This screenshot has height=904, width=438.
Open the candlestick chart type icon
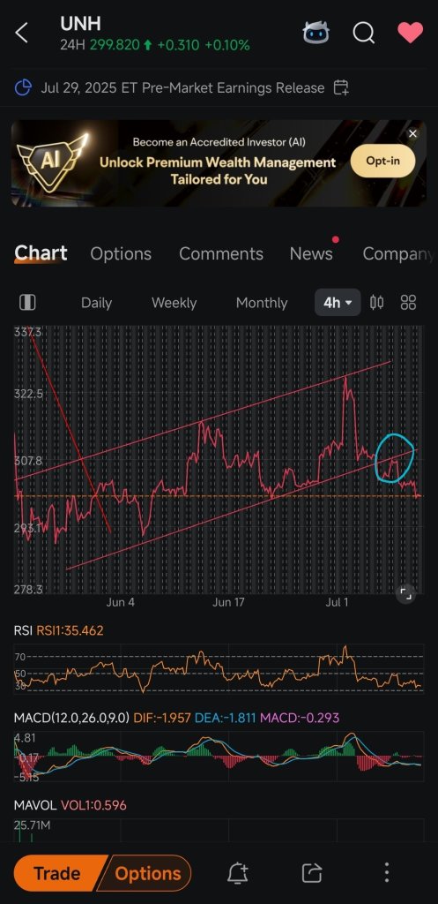point(377,303)
